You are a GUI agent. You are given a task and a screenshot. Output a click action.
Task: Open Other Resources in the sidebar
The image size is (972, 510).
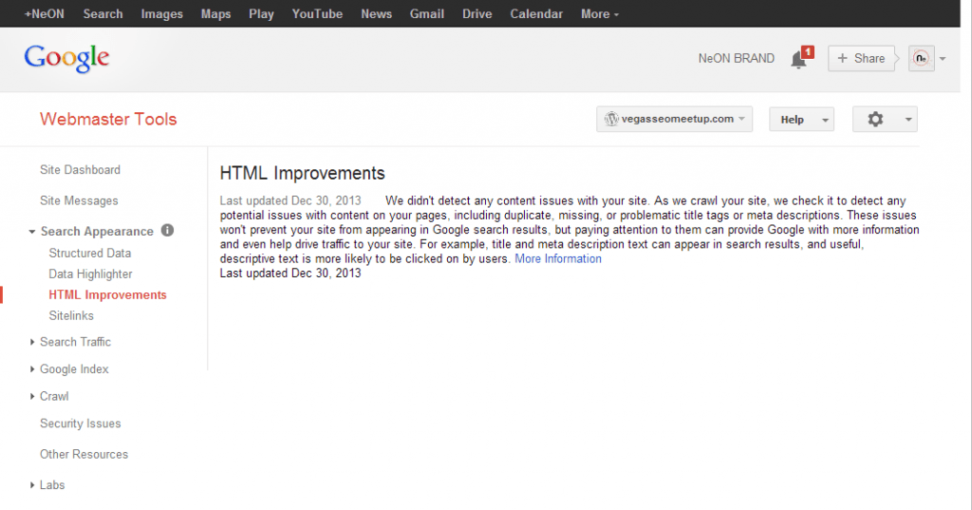pos(84,454)
